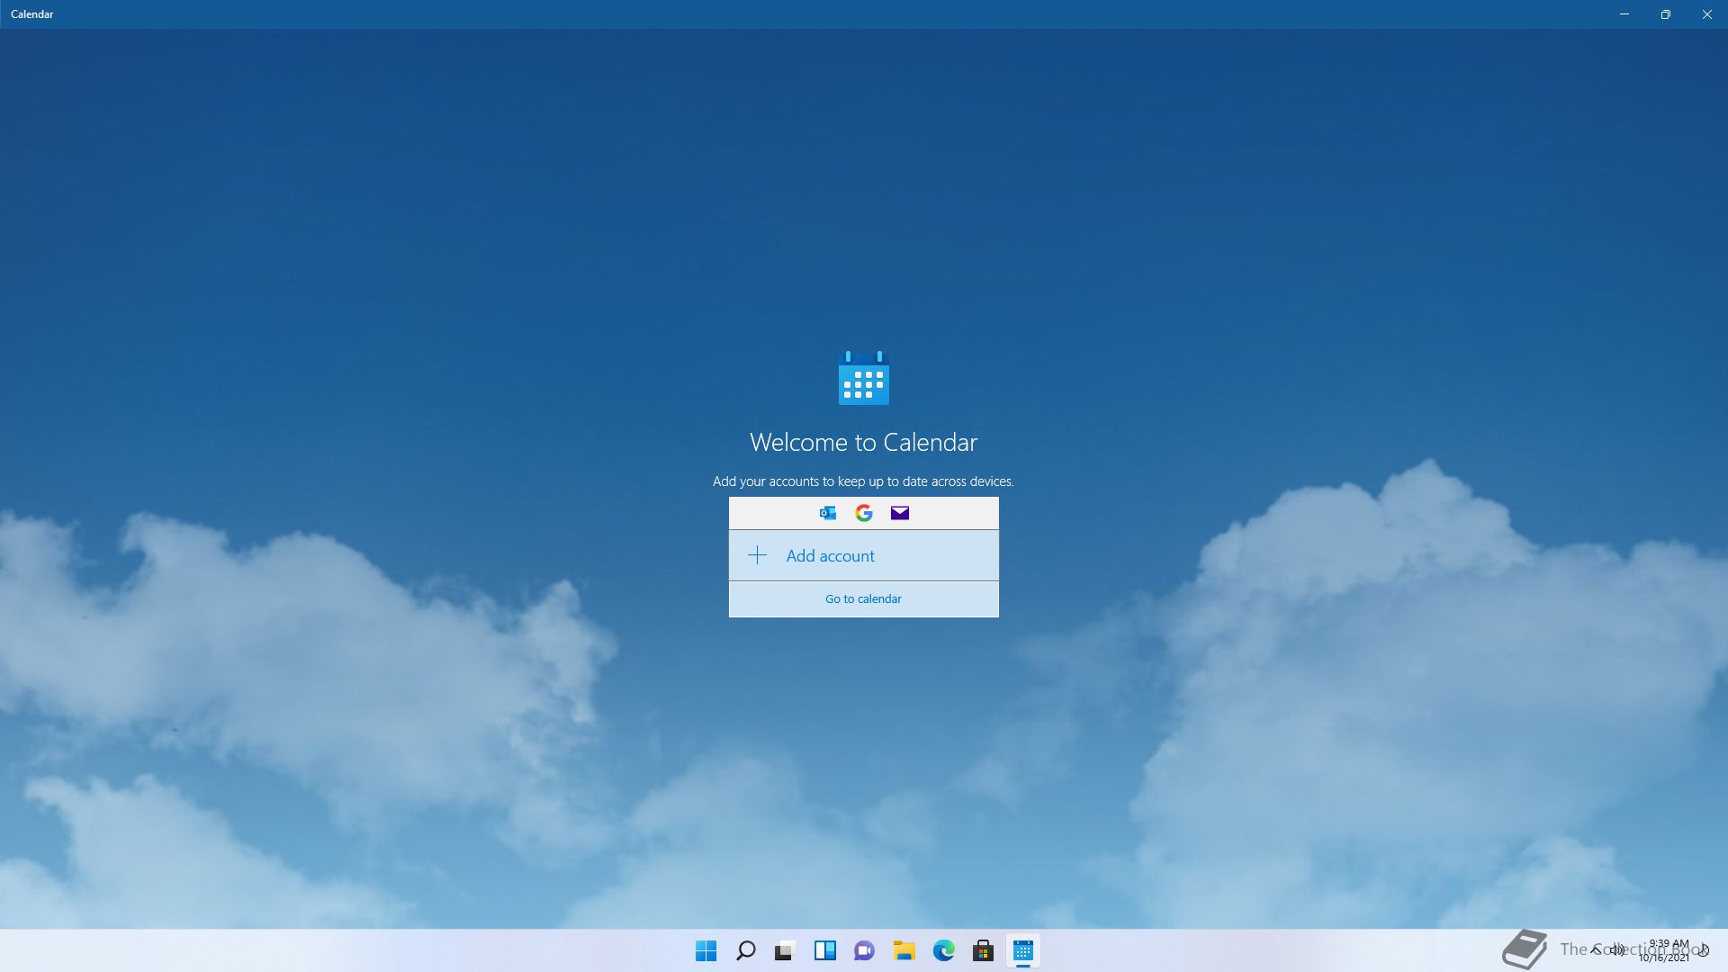Open taskbar Search magnifier
This screenshot has width=1728, height=972.
[x=746, y=950]
